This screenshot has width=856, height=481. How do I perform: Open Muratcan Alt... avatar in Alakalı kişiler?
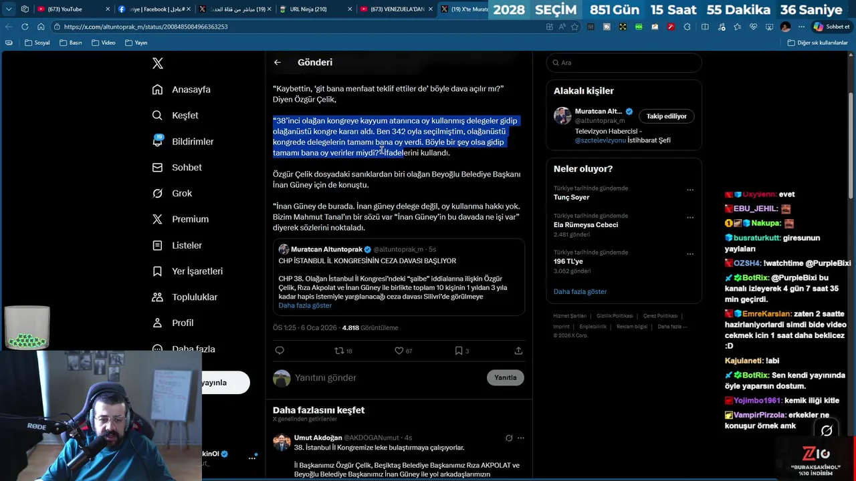562,116
